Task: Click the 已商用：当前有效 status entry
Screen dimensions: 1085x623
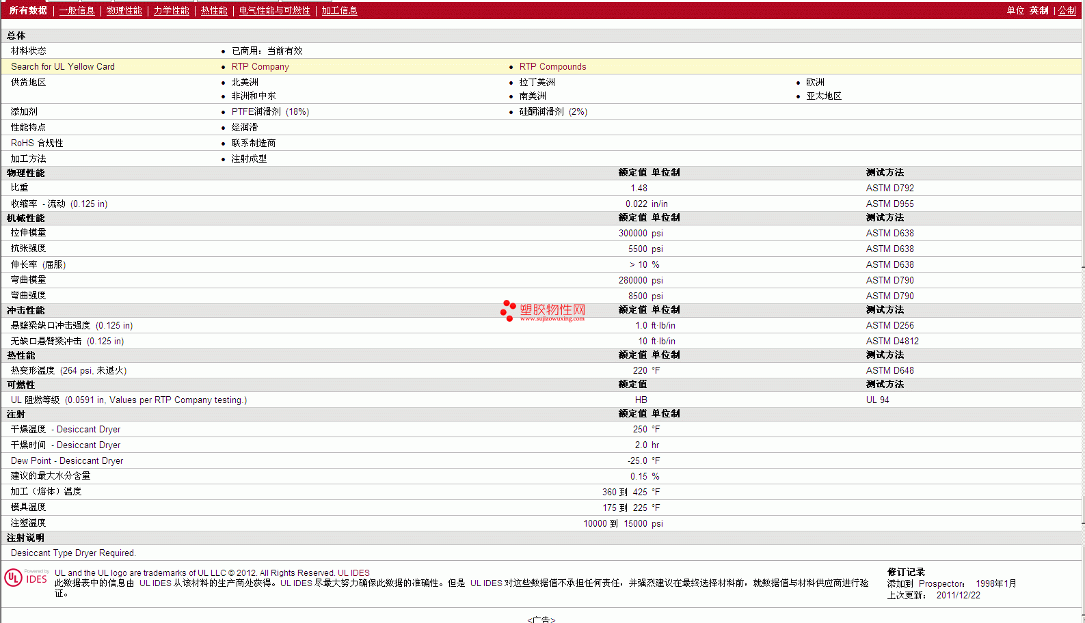Action: click(267, 51)
